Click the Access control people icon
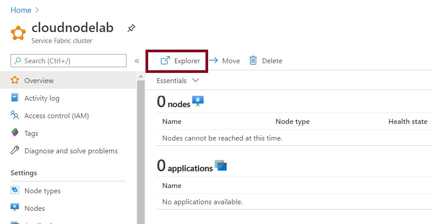This screenshot has width=433, height=224. 15,115
